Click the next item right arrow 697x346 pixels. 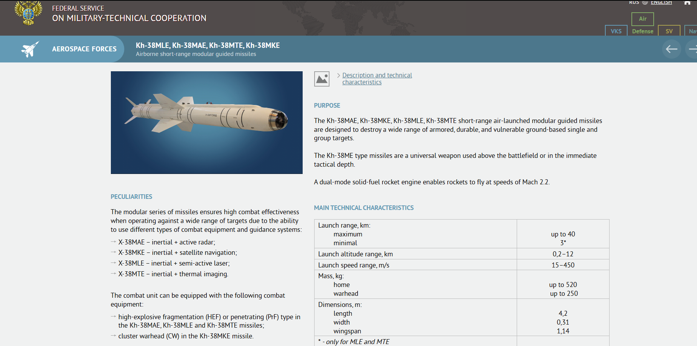(x=692, y=49)
